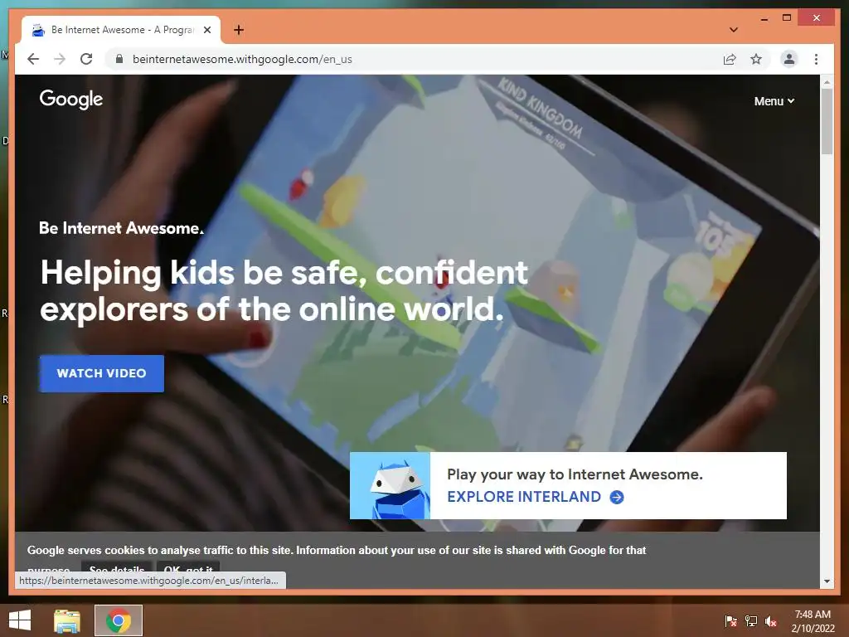The height and width of the screenshot is (637, 849).
Task: Close the Be Internet Awesome tab
Action: (x=206, y=30)
